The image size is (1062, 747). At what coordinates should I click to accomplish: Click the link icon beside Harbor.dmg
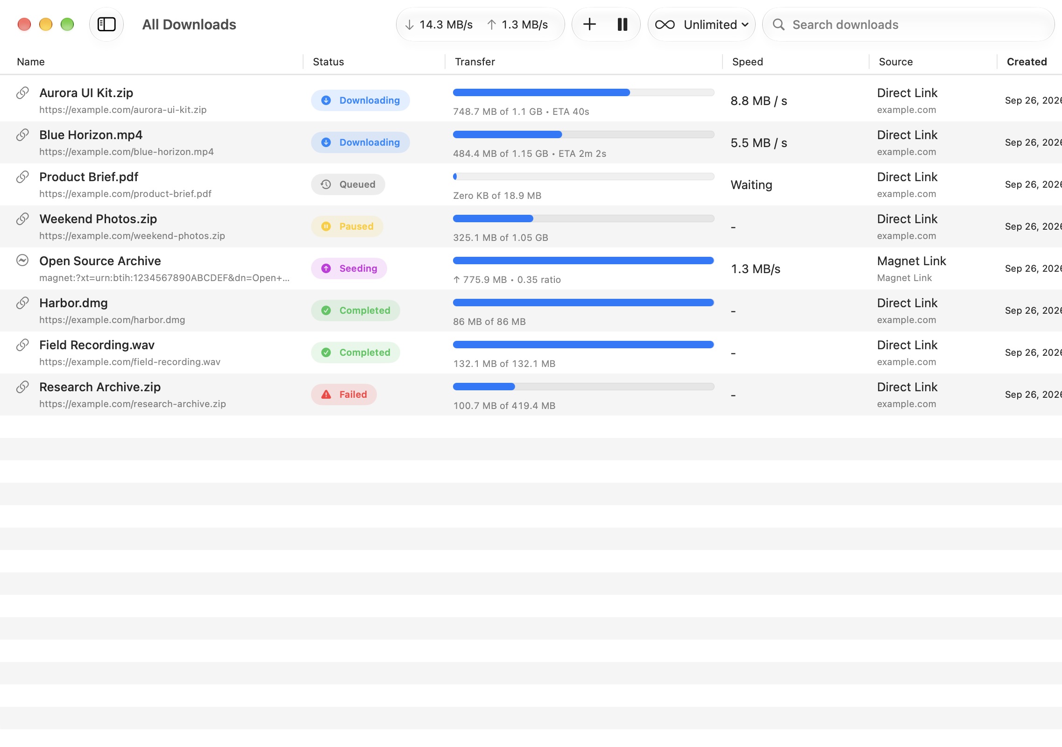point(22,303)
